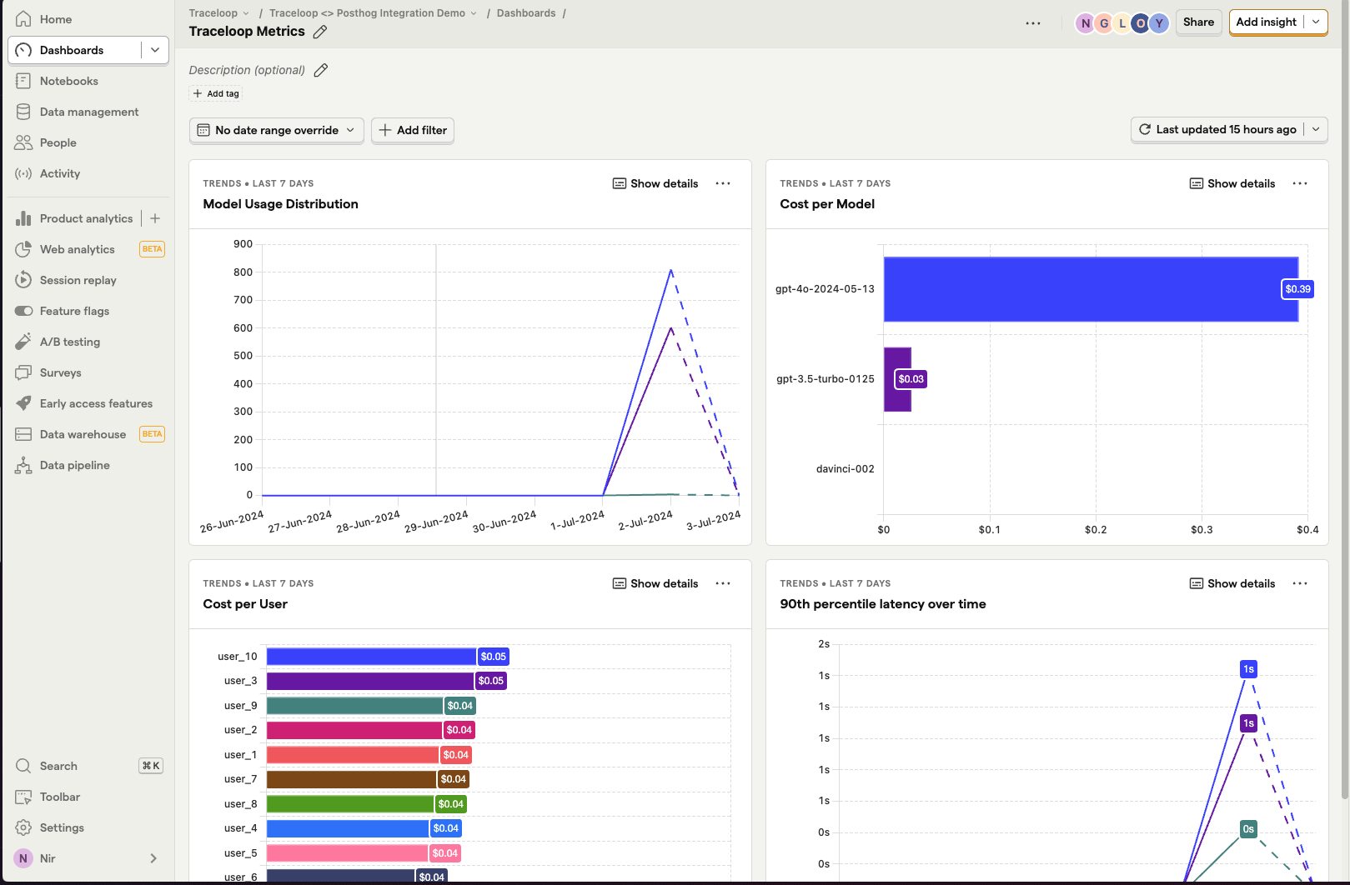Open Feature flags from sidebar
The image size is (1350, 885).
74,311
